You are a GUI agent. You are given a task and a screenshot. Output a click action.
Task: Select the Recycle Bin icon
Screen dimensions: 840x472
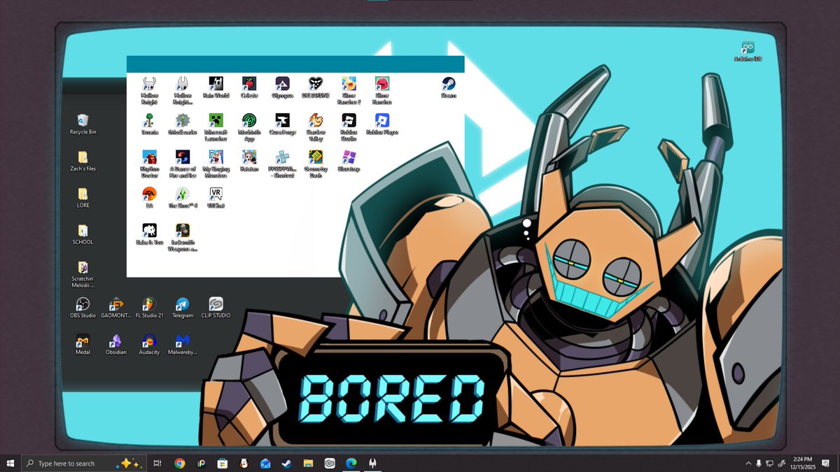[x=83, y=124]
